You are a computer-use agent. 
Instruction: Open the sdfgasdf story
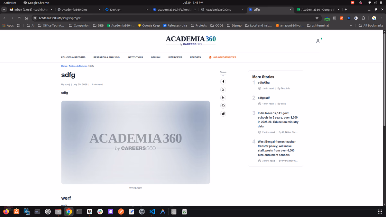pyautogui.click(x=264, y=98)
